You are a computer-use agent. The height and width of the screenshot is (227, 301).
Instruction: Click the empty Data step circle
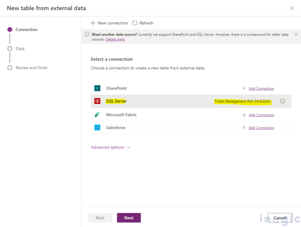pos(10,49)
